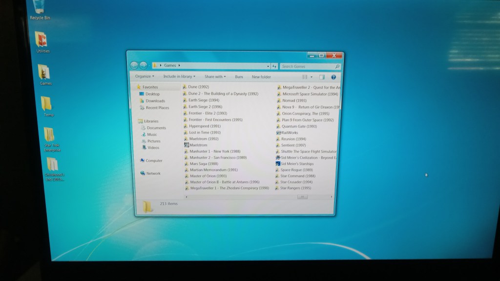The image size is (500, 281).
Task: Click the Forward navigation arrow button
Action: (143, 65)
